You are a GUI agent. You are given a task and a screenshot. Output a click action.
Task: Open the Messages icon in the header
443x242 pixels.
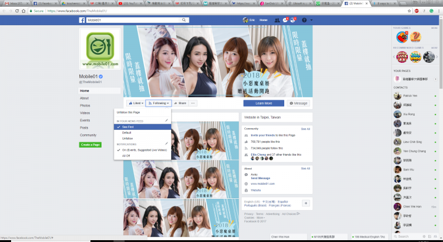285,20
